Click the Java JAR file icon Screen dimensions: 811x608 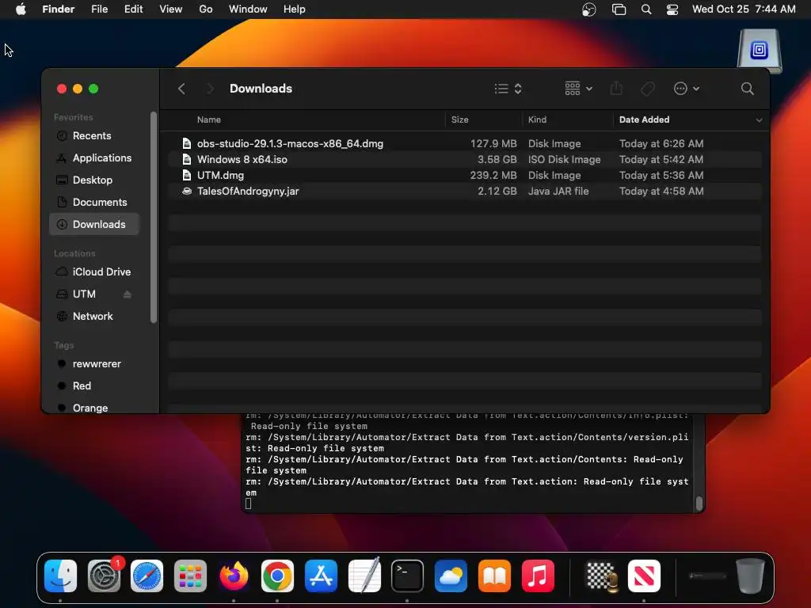(x=187, y=191)
